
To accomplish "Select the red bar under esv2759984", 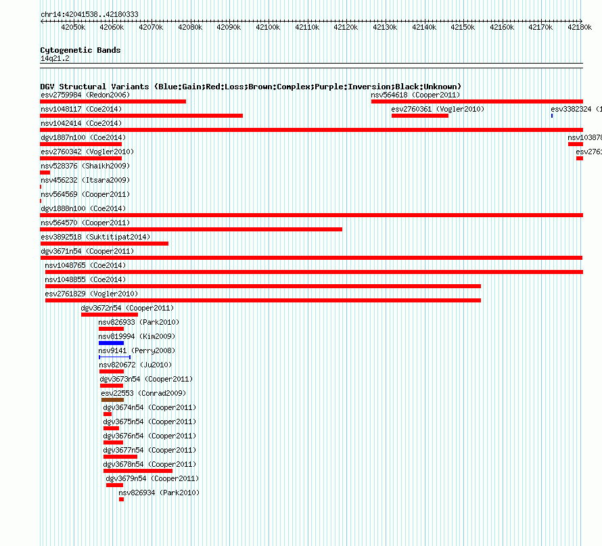I will pyautogui.click(x=113, y=101).
